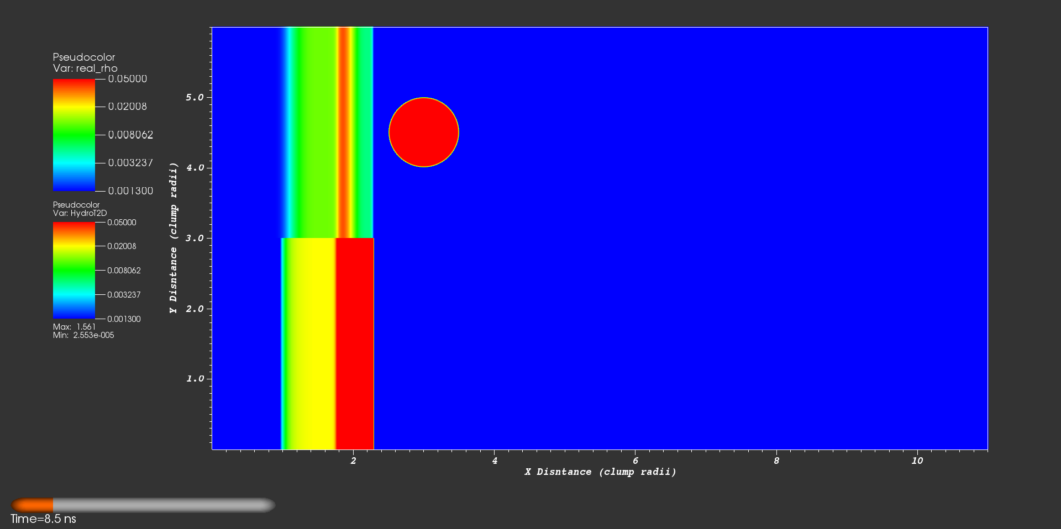Click the 'Max: 1.561' value
1061x529 pixels.
pos(75,327)
